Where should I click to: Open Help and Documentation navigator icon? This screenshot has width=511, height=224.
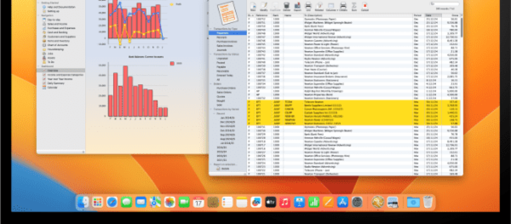click(44, 7)
